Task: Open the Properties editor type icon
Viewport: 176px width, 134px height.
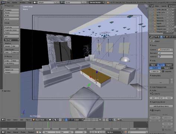Action: (x=151, y=37)
